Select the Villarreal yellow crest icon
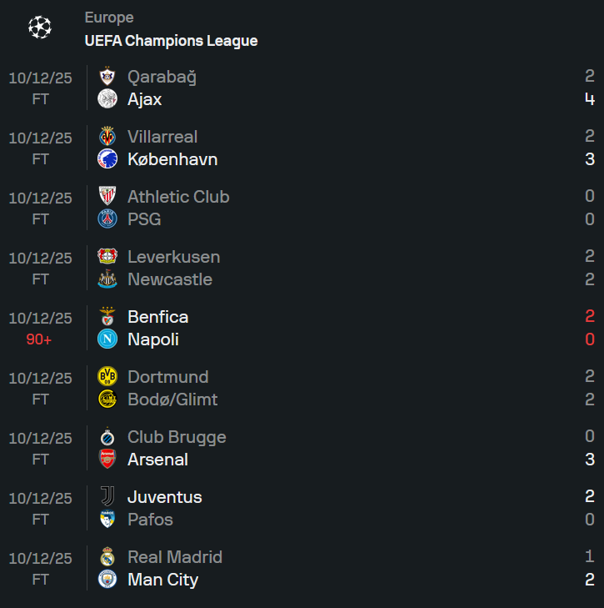604x608 pixels. [107, 137]
